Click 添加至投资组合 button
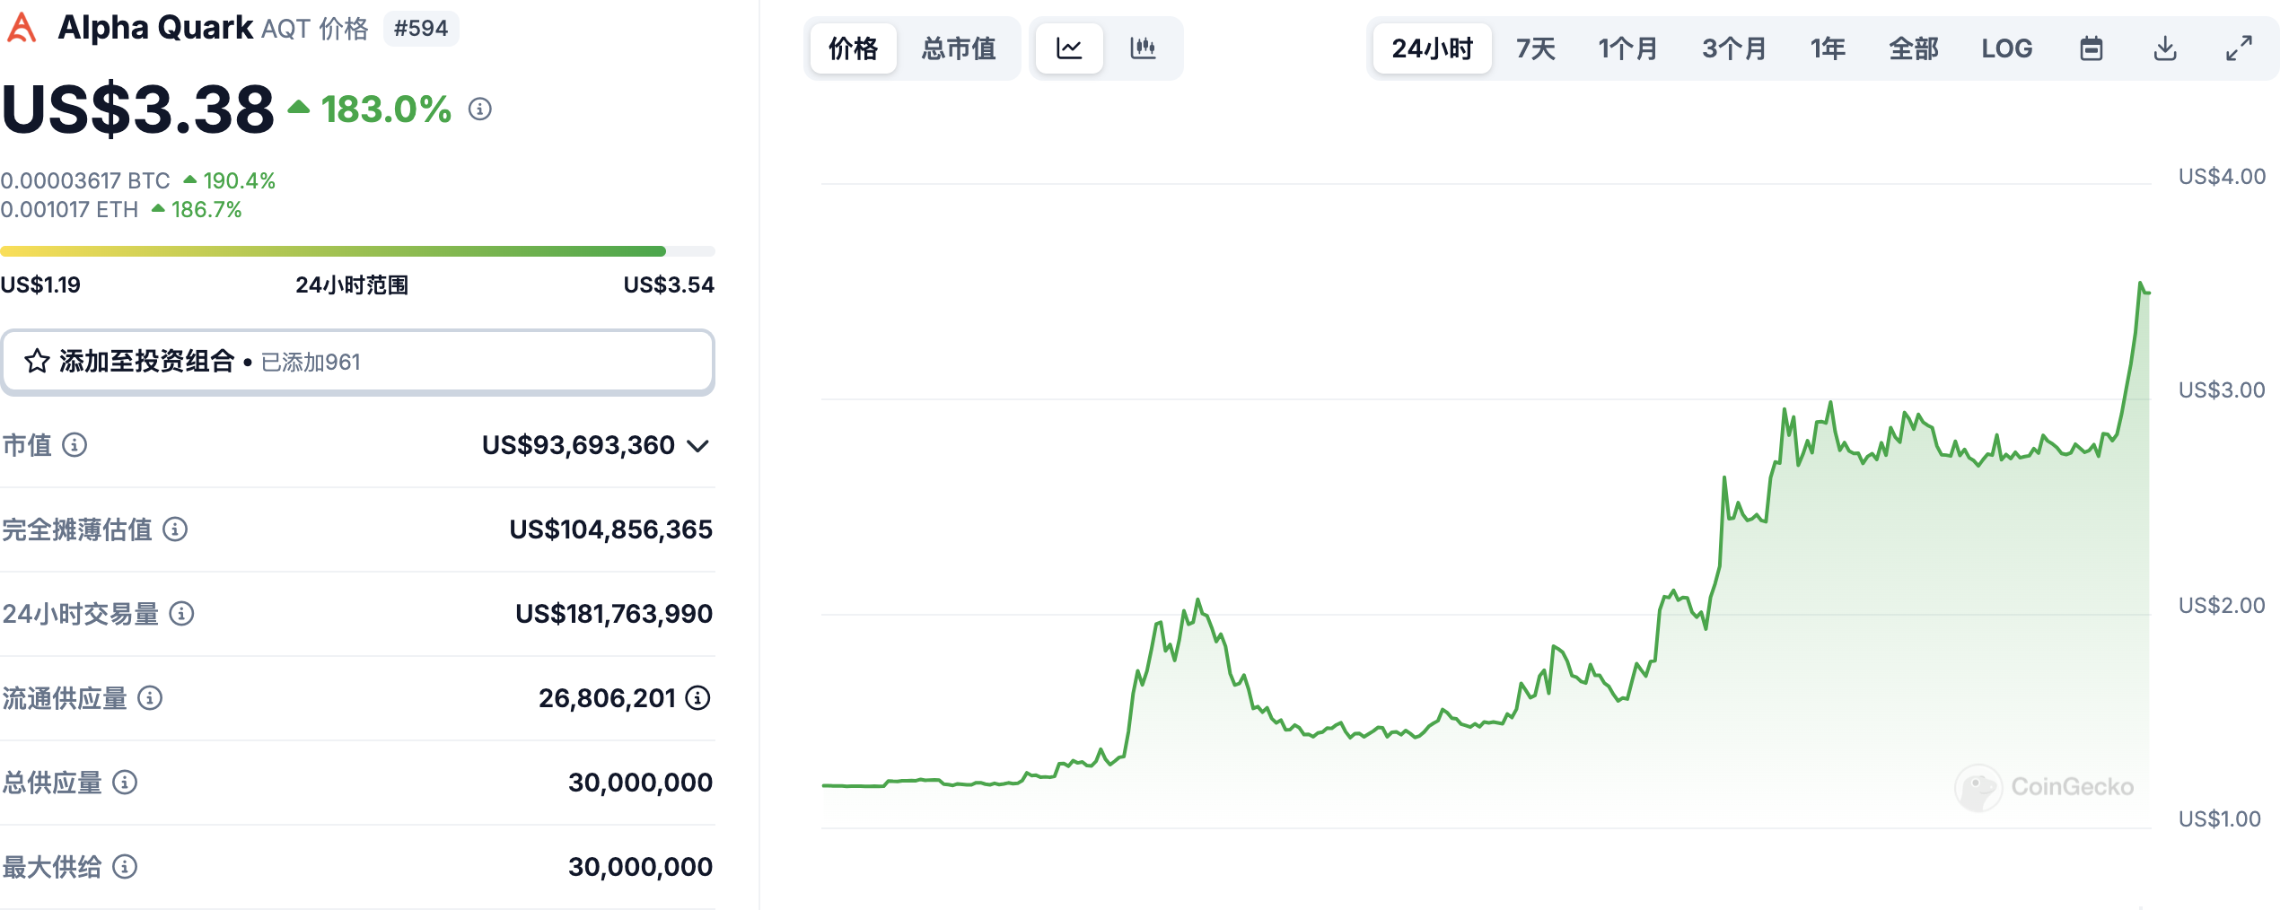This screenshot has width=2289, height=910. pos(357,362)
